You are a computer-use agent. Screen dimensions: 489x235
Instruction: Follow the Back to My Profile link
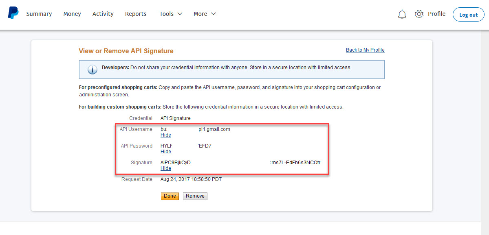[365, 50]
